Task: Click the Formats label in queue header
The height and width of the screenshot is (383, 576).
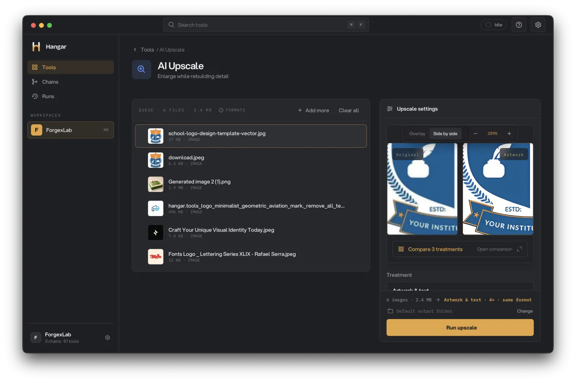Action: [x=235, y=110]
